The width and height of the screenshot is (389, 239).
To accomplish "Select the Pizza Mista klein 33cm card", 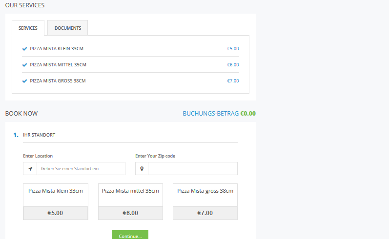I will tap(56, 195).
